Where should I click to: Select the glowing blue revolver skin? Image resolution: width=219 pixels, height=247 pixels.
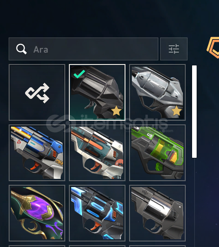point(97,213)
